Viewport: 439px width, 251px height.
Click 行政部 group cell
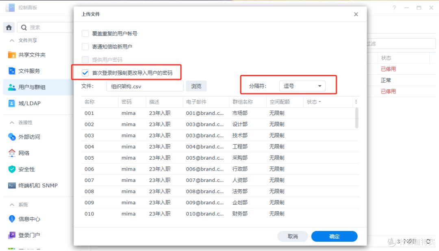[240, 169]
